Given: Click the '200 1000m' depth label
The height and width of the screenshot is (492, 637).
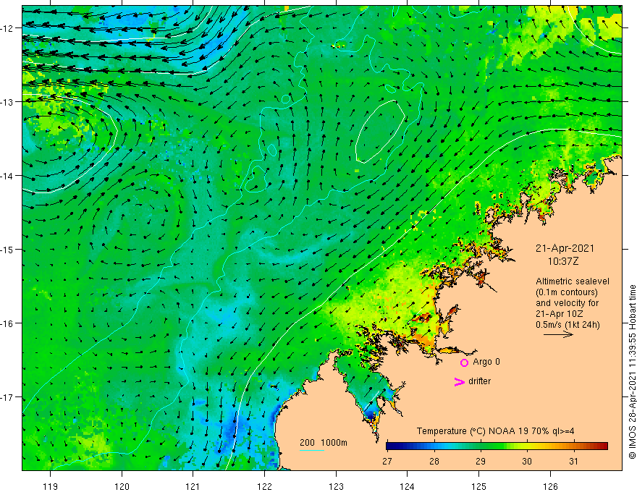Looking at the screenshot, I should 324,443.
